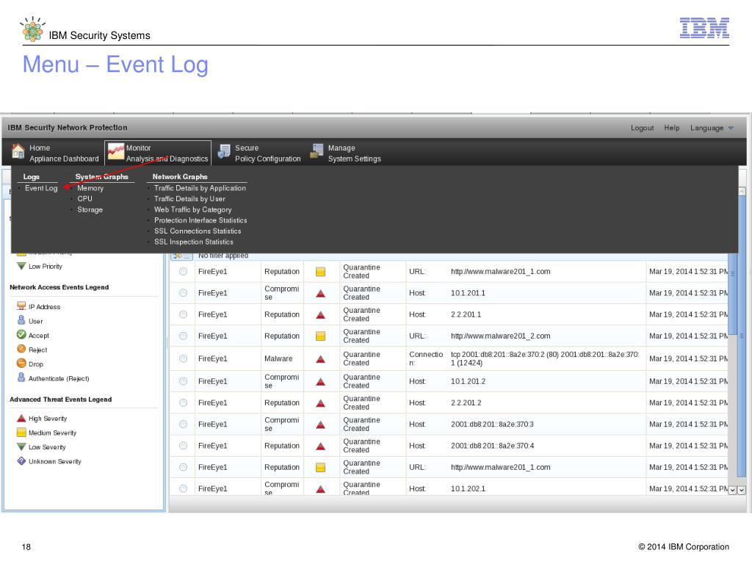752x564 pixels.
Task: Click yellow severity icon in malware201_2.com row
Action: pyautogui.click(x=321, y=336)
